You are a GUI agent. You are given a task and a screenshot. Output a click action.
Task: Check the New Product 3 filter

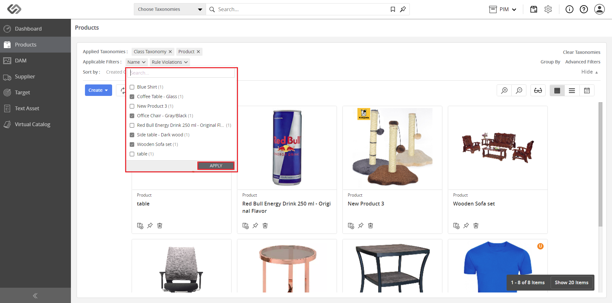[132, 106]
